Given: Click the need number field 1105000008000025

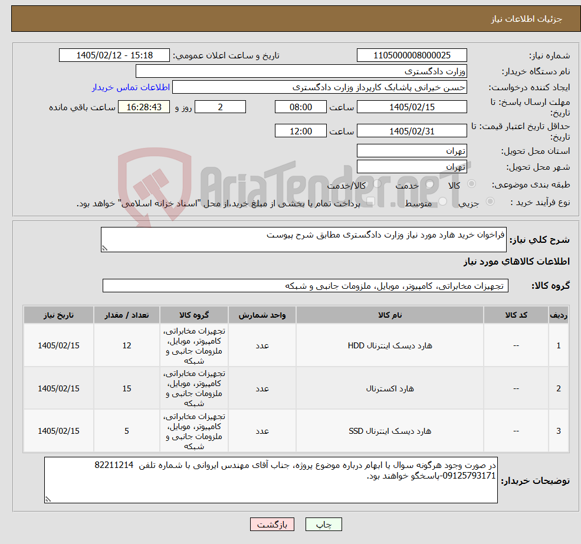Looking at the screenshot, I should click(x=412, y=55).
